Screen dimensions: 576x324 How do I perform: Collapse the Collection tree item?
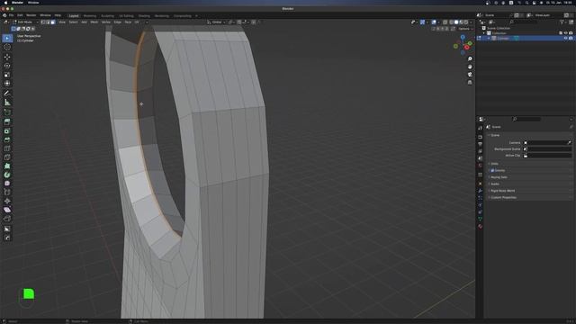pos(484,33)
